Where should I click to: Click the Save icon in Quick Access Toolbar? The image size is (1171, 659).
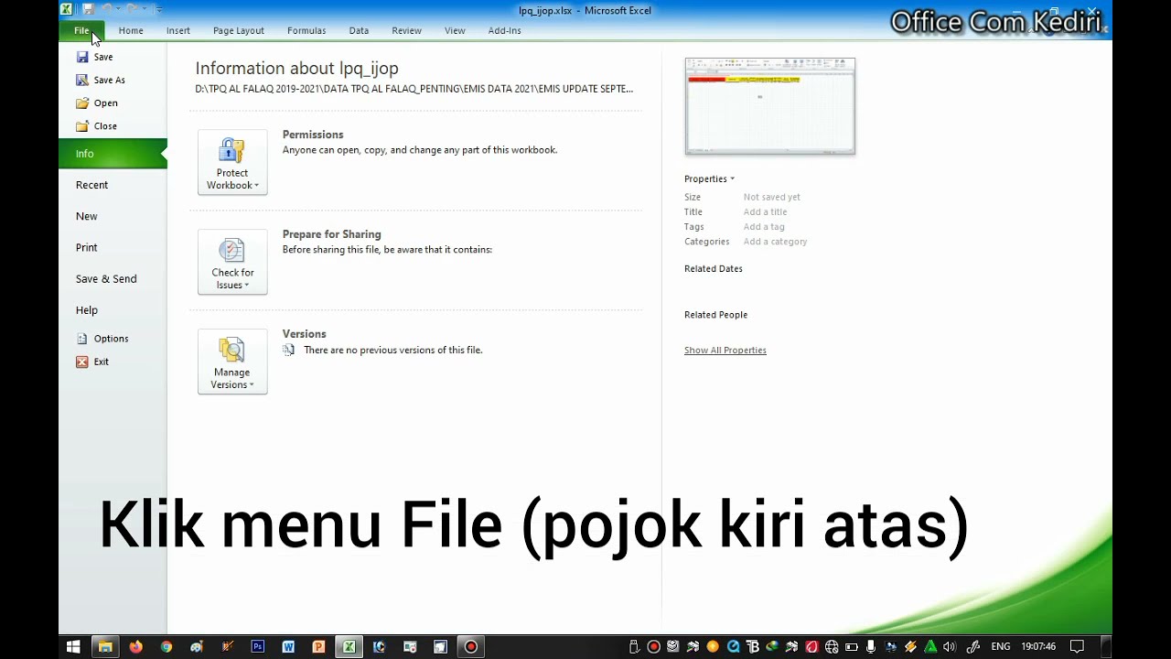click(x=88, y=9)
